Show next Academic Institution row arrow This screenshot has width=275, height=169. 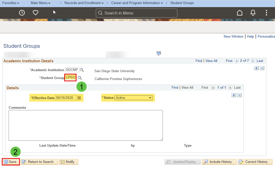[x=253, y=61]
